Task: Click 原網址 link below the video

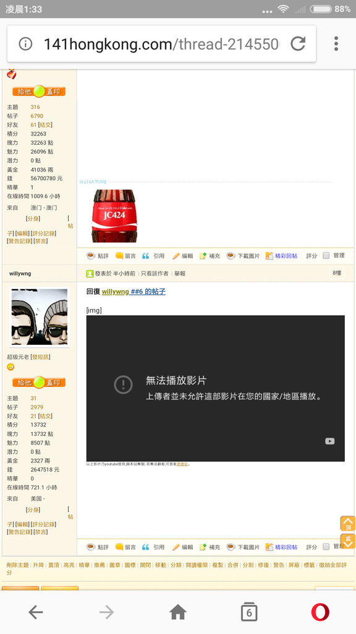Action: tap(182, 464)
